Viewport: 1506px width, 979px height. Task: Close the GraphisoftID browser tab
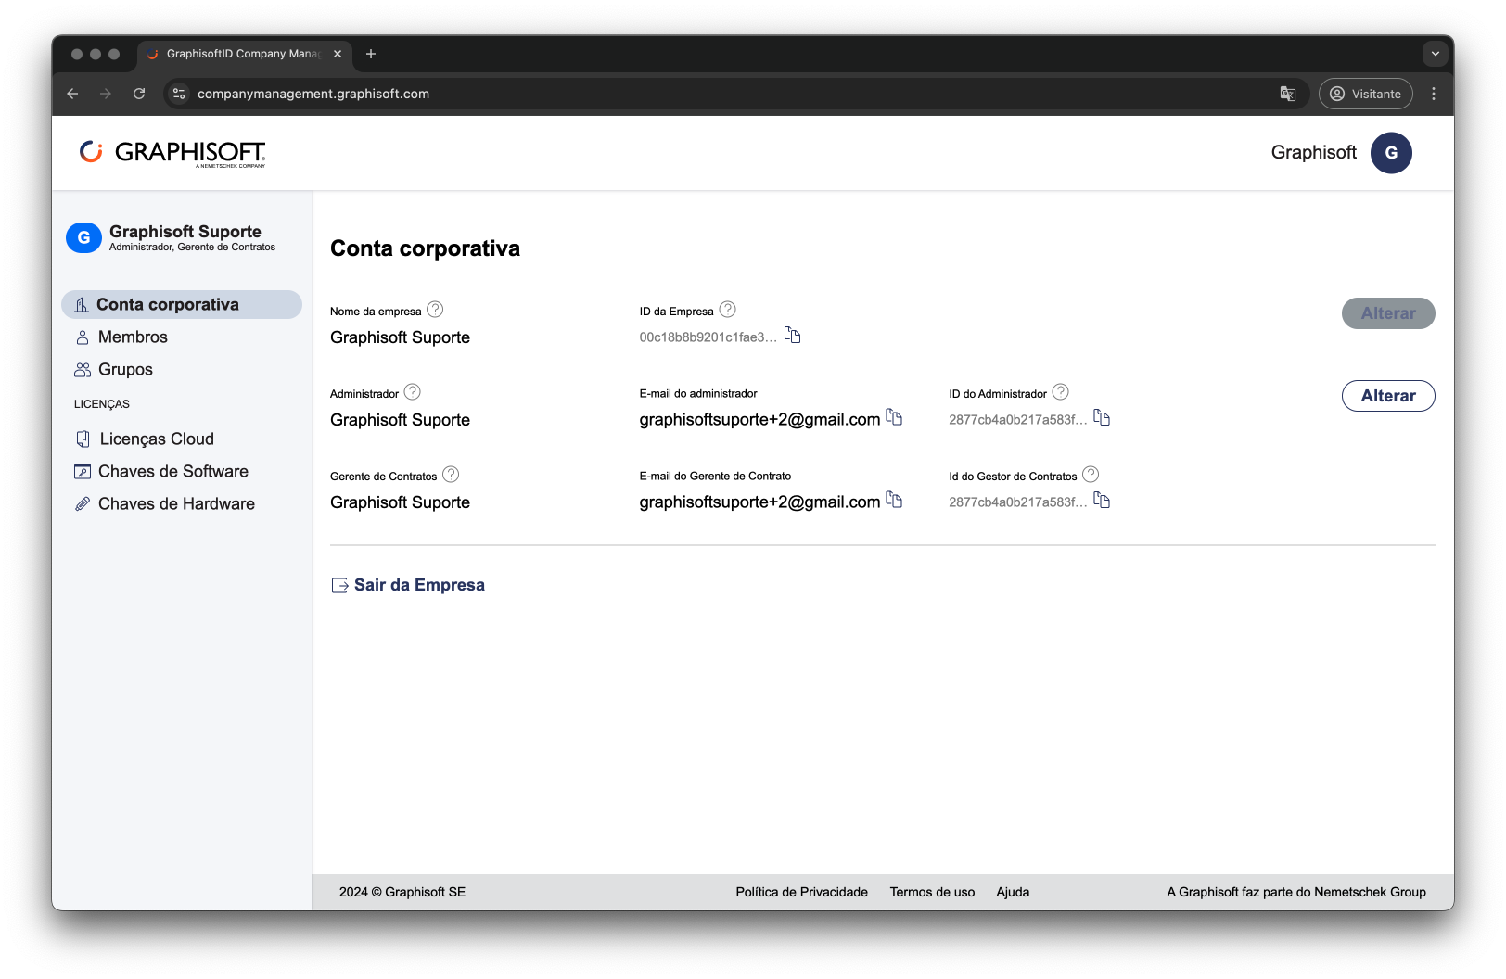click(x=338, y=54)
